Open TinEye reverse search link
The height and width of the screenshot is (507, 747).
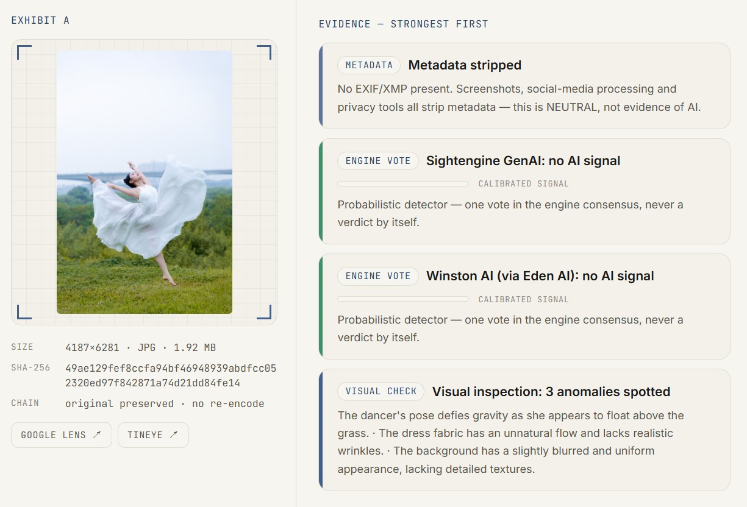153,435
